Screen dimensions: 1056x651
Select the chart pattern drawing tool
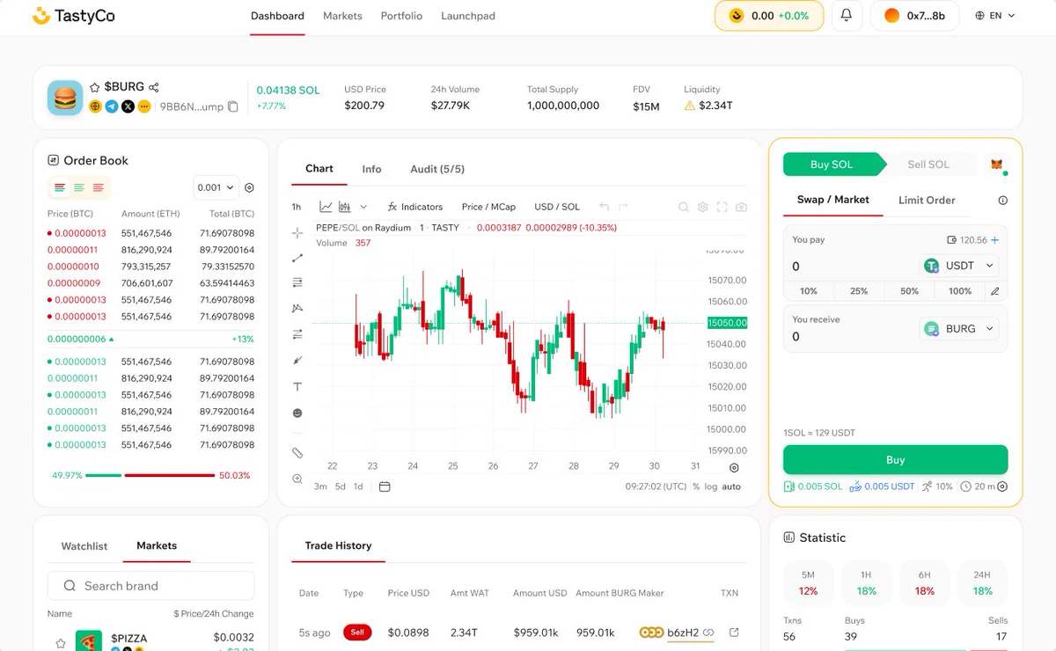297,308
